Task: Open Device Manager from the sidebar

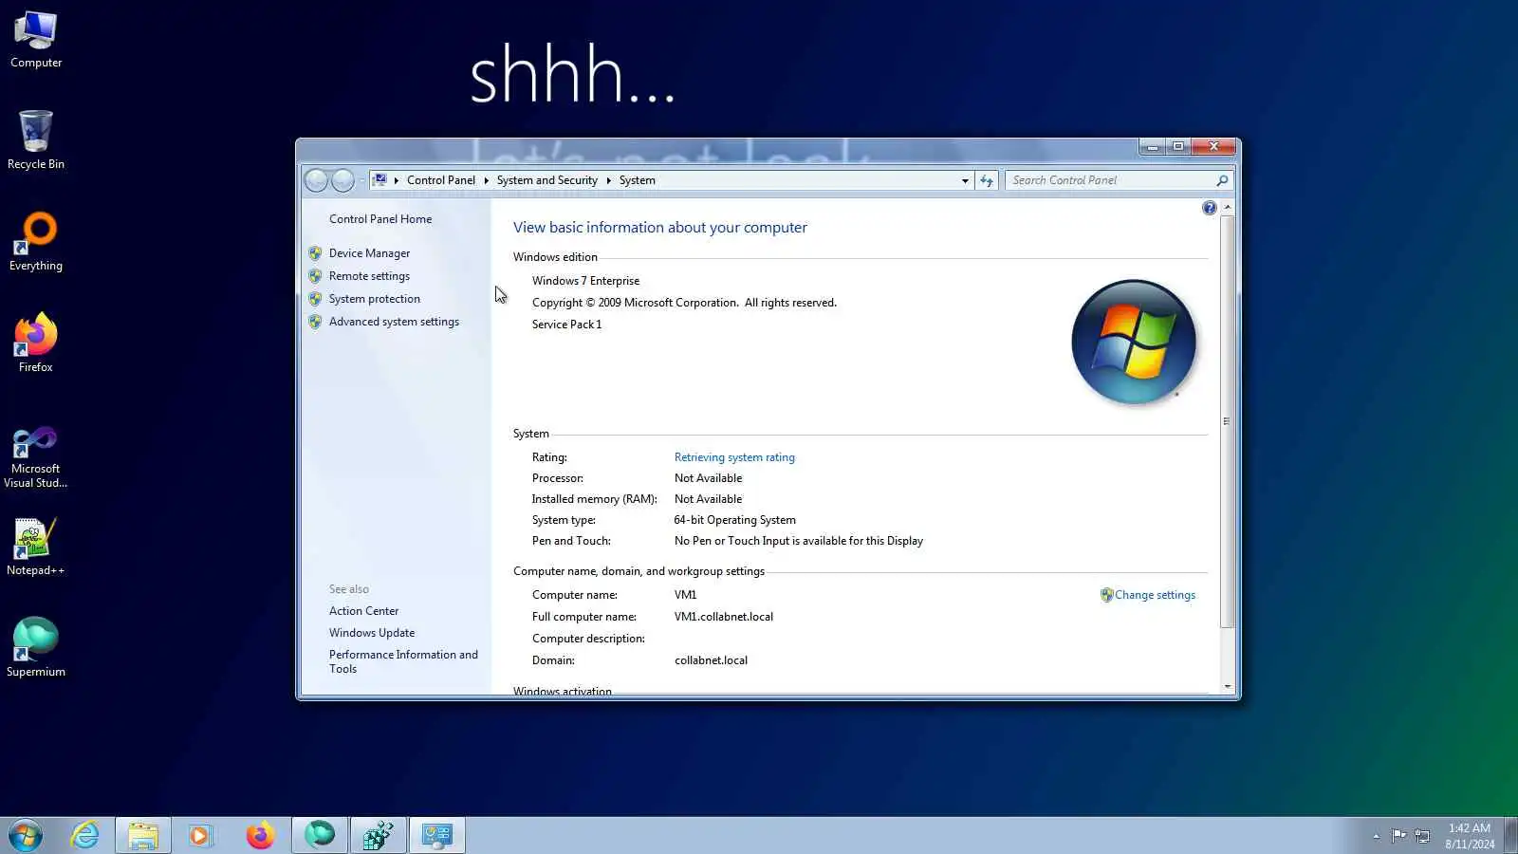Action: pos(369,253)
